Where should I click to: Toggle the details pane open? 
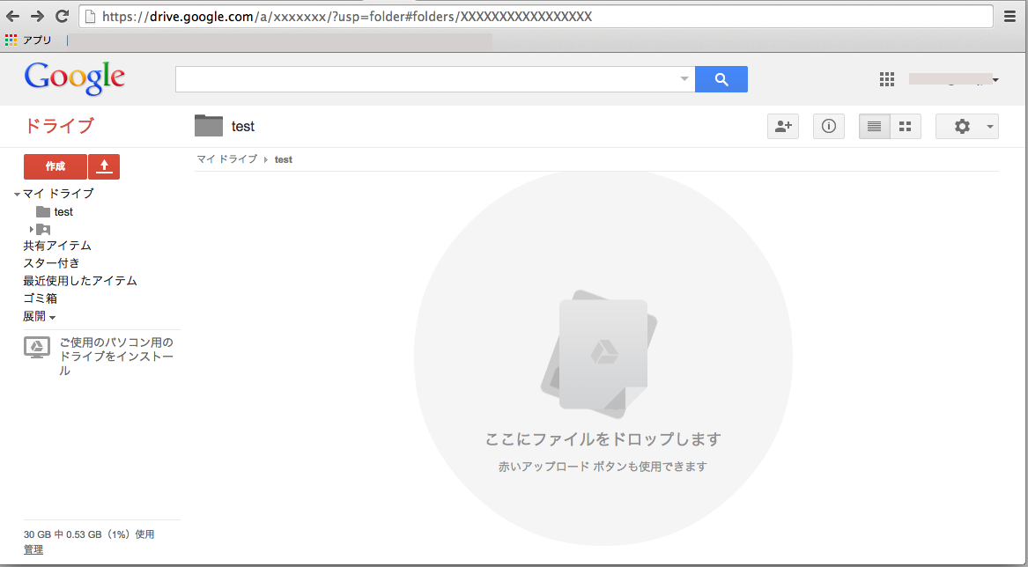(x=828, y=126)
